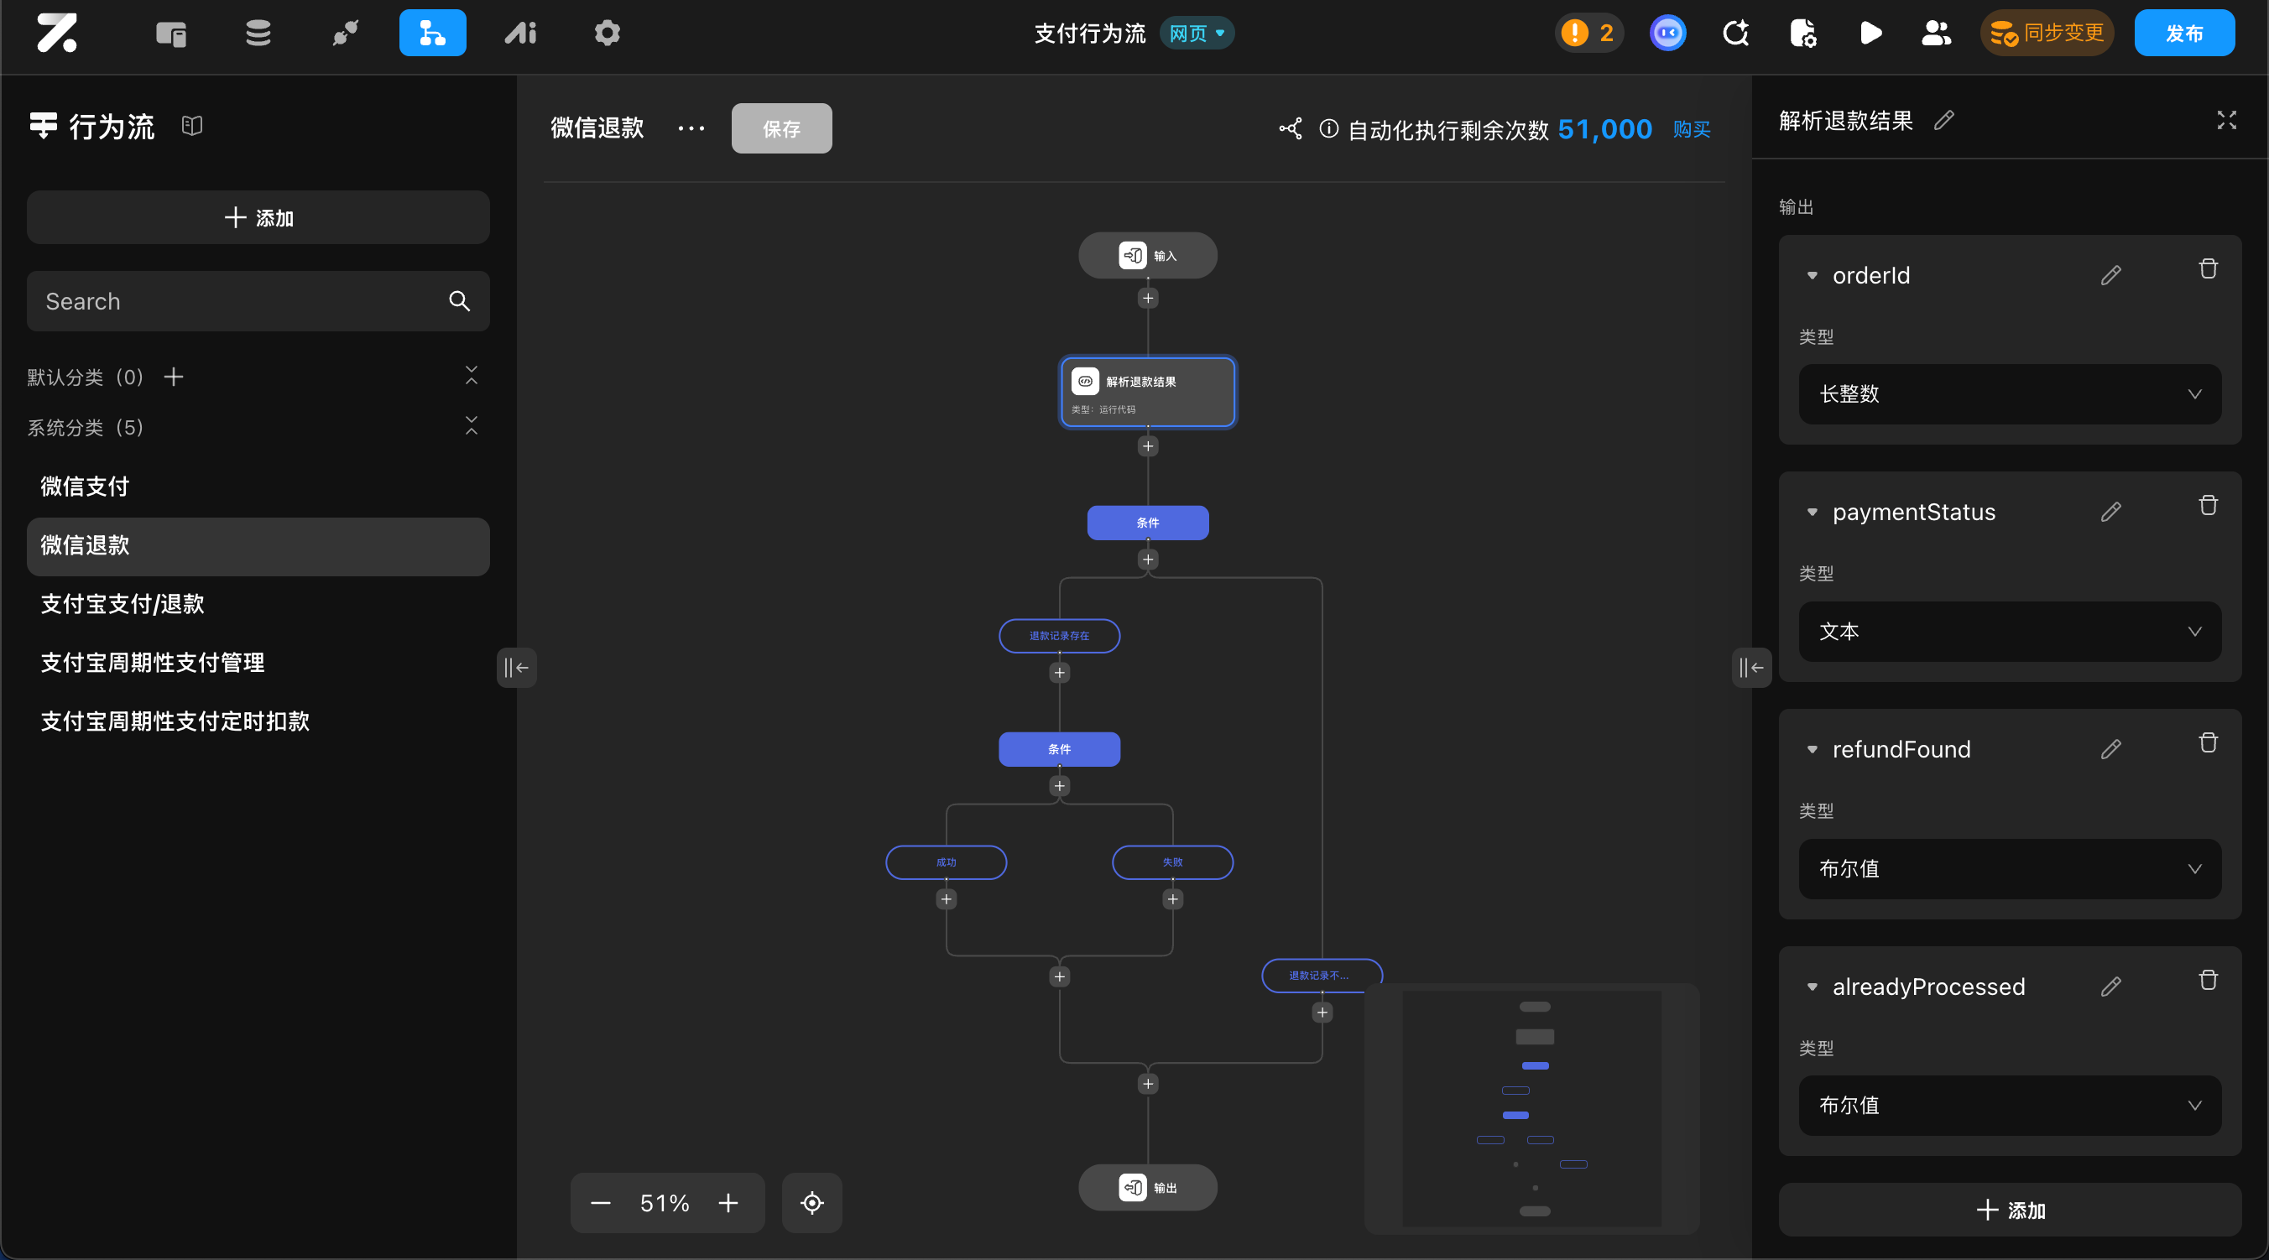The height and width of the screenshot is (1260, 2269).
Task: Click the share flow icon
Action: 1291,129
